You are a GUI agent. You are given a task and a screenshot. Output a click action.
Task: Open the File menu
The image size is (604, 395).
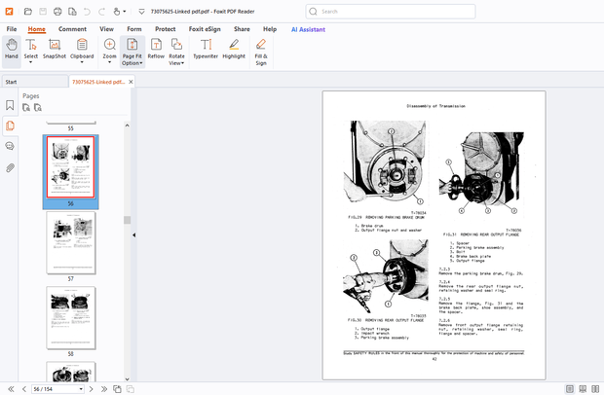coord(12,29)
